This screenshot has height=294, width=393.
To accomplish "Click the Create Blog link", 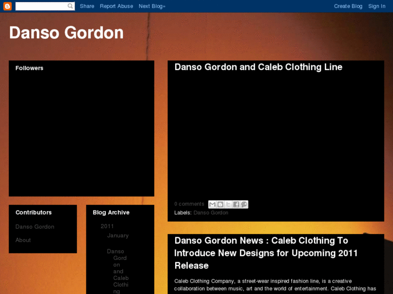I will point(348,6).
